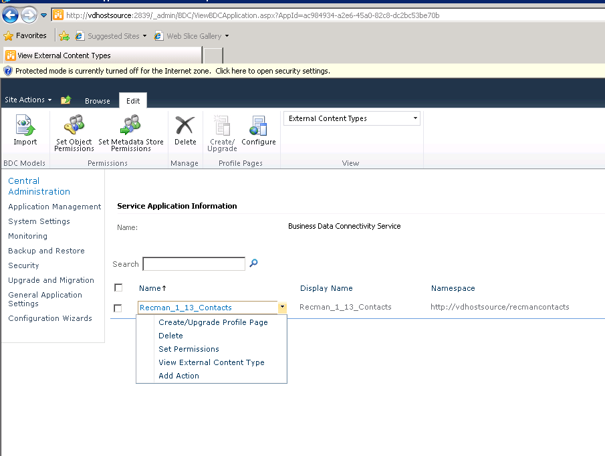This screenshot has width=605, height=456.
Task: Choose Set Permissions from the context menu
Action: point(189,349)
